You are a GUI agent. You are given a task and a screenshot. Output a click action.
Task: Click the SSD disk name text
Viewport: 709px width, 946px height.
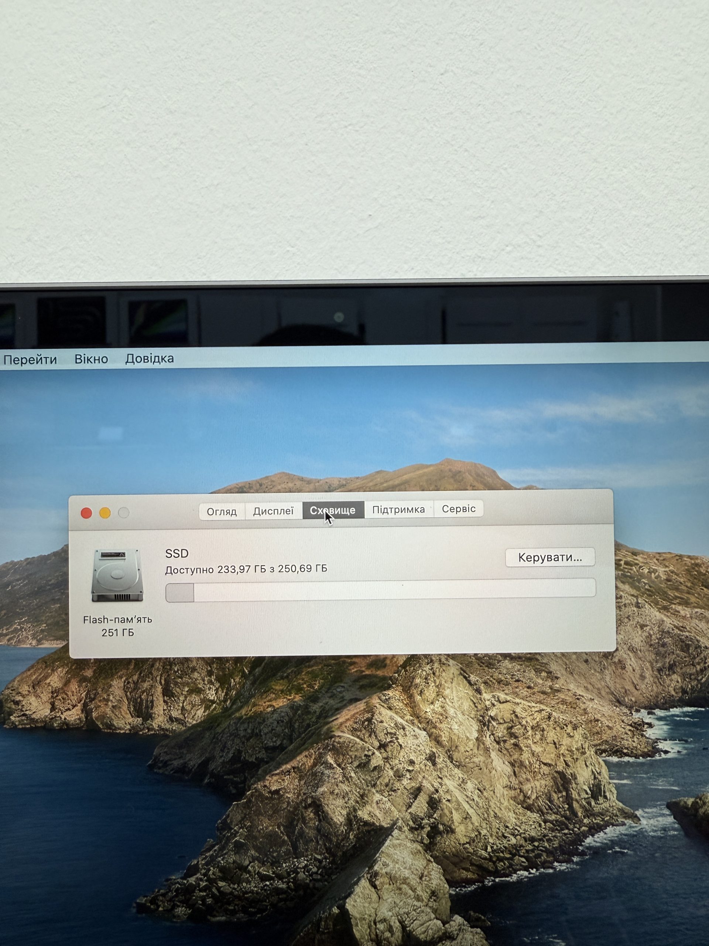tap(177, 554)
